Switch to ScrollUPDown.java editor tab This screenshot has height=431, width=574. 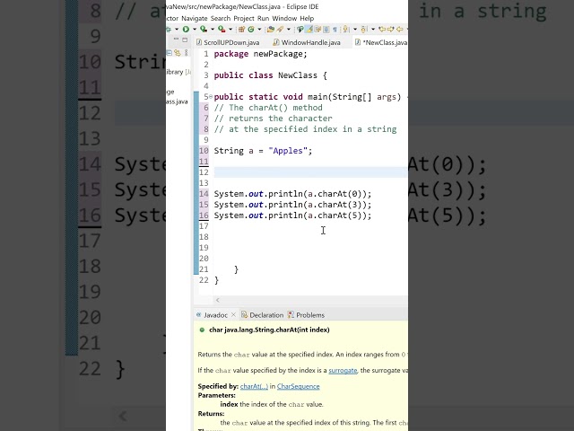[x=228, y=42]
